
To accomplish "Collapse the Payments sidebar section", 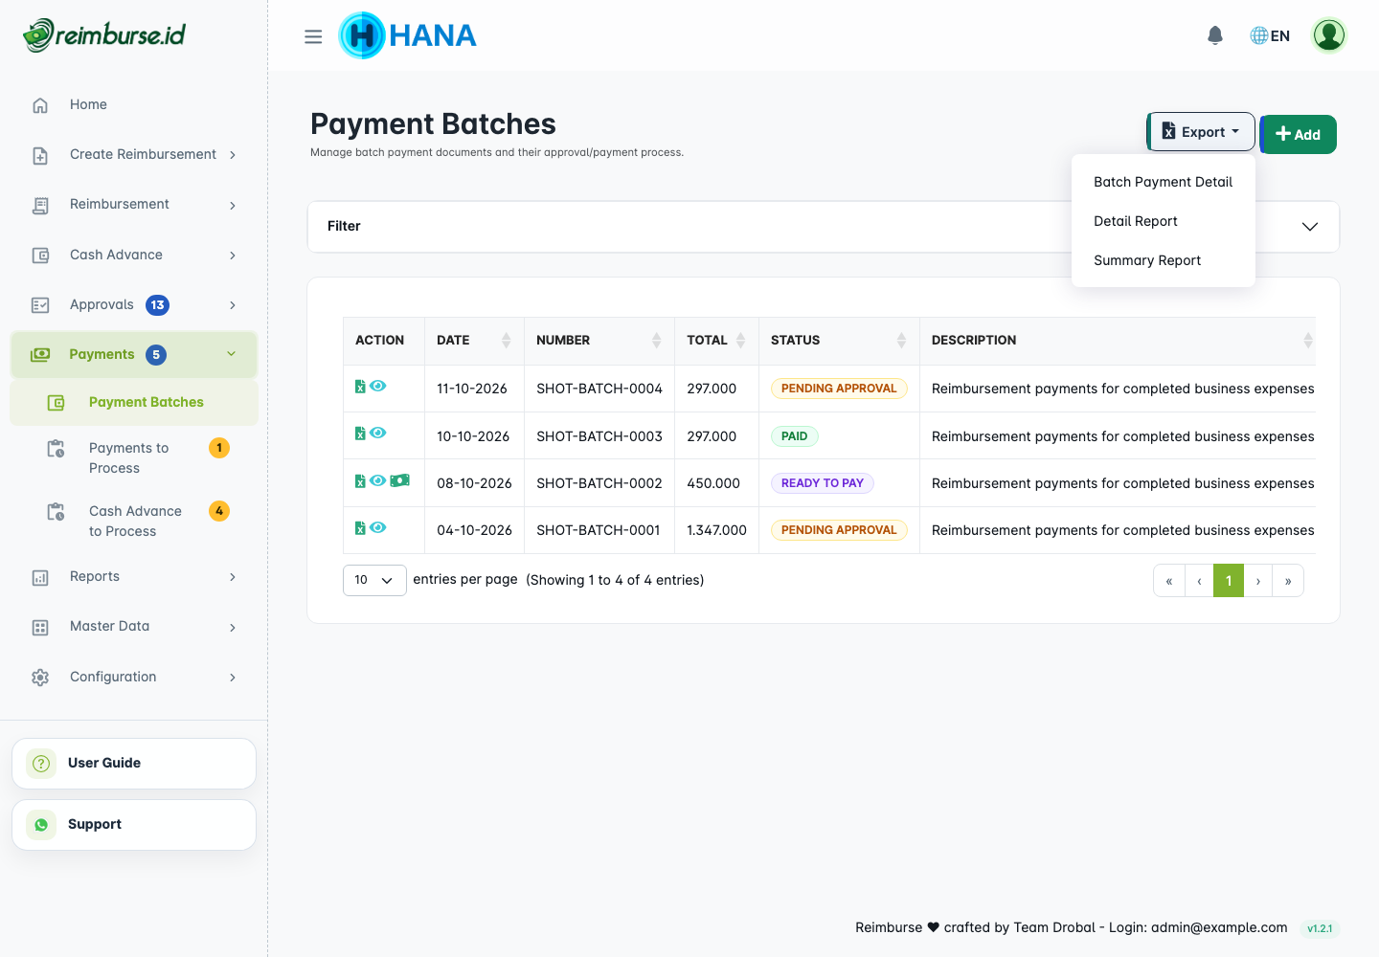I will 134,355.
